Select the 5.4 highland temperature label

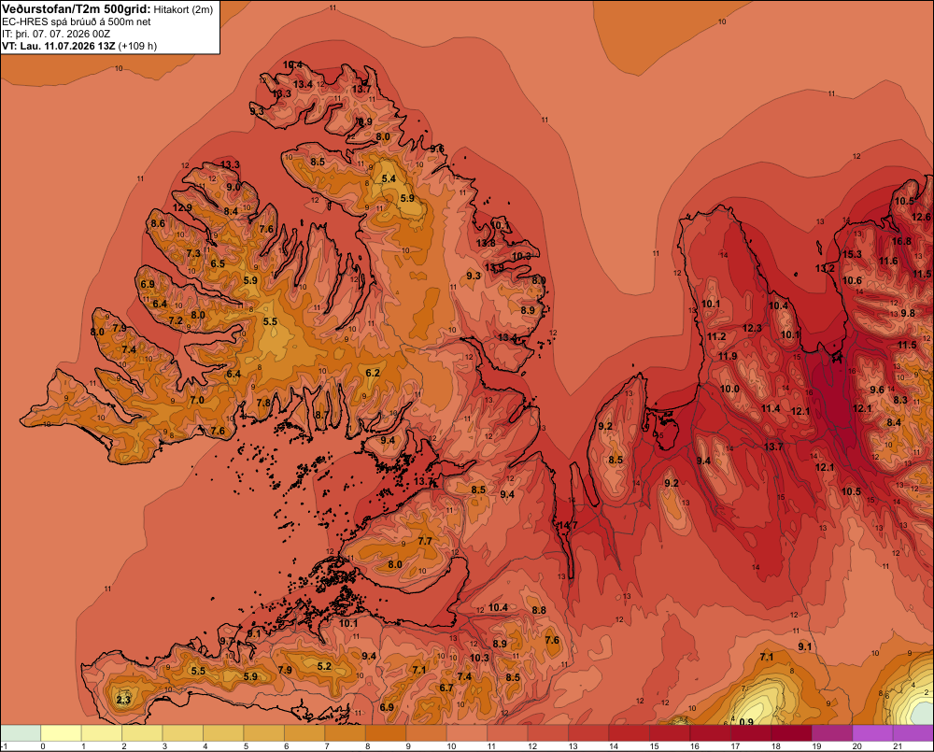coord(389,178)
